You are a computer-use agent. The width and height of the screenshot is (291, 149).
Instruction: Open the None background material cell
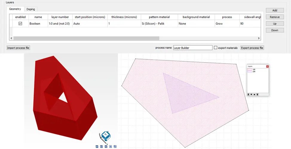(x=196, y=24)
